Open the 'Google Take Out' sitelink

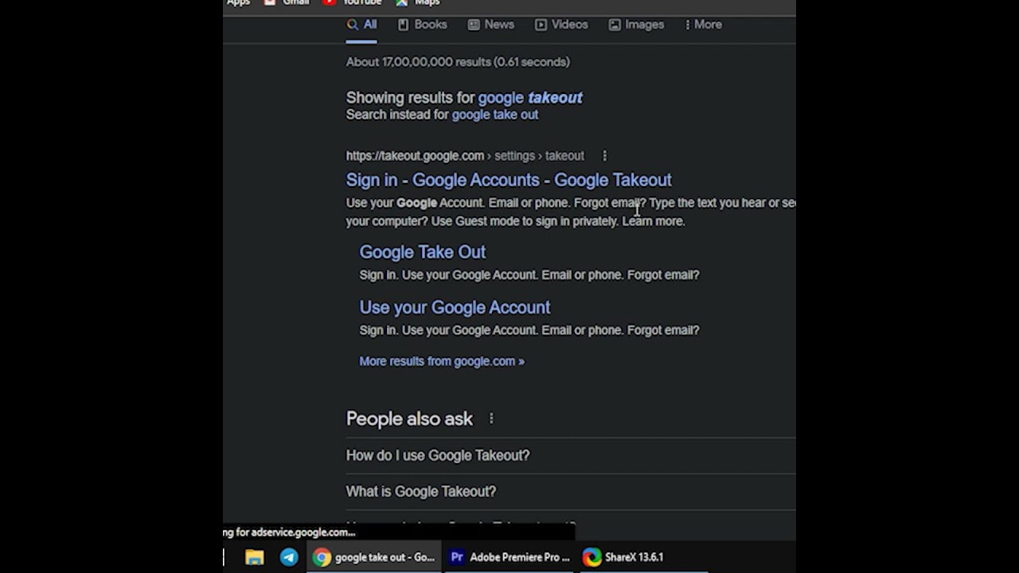[x=423, y=252]
